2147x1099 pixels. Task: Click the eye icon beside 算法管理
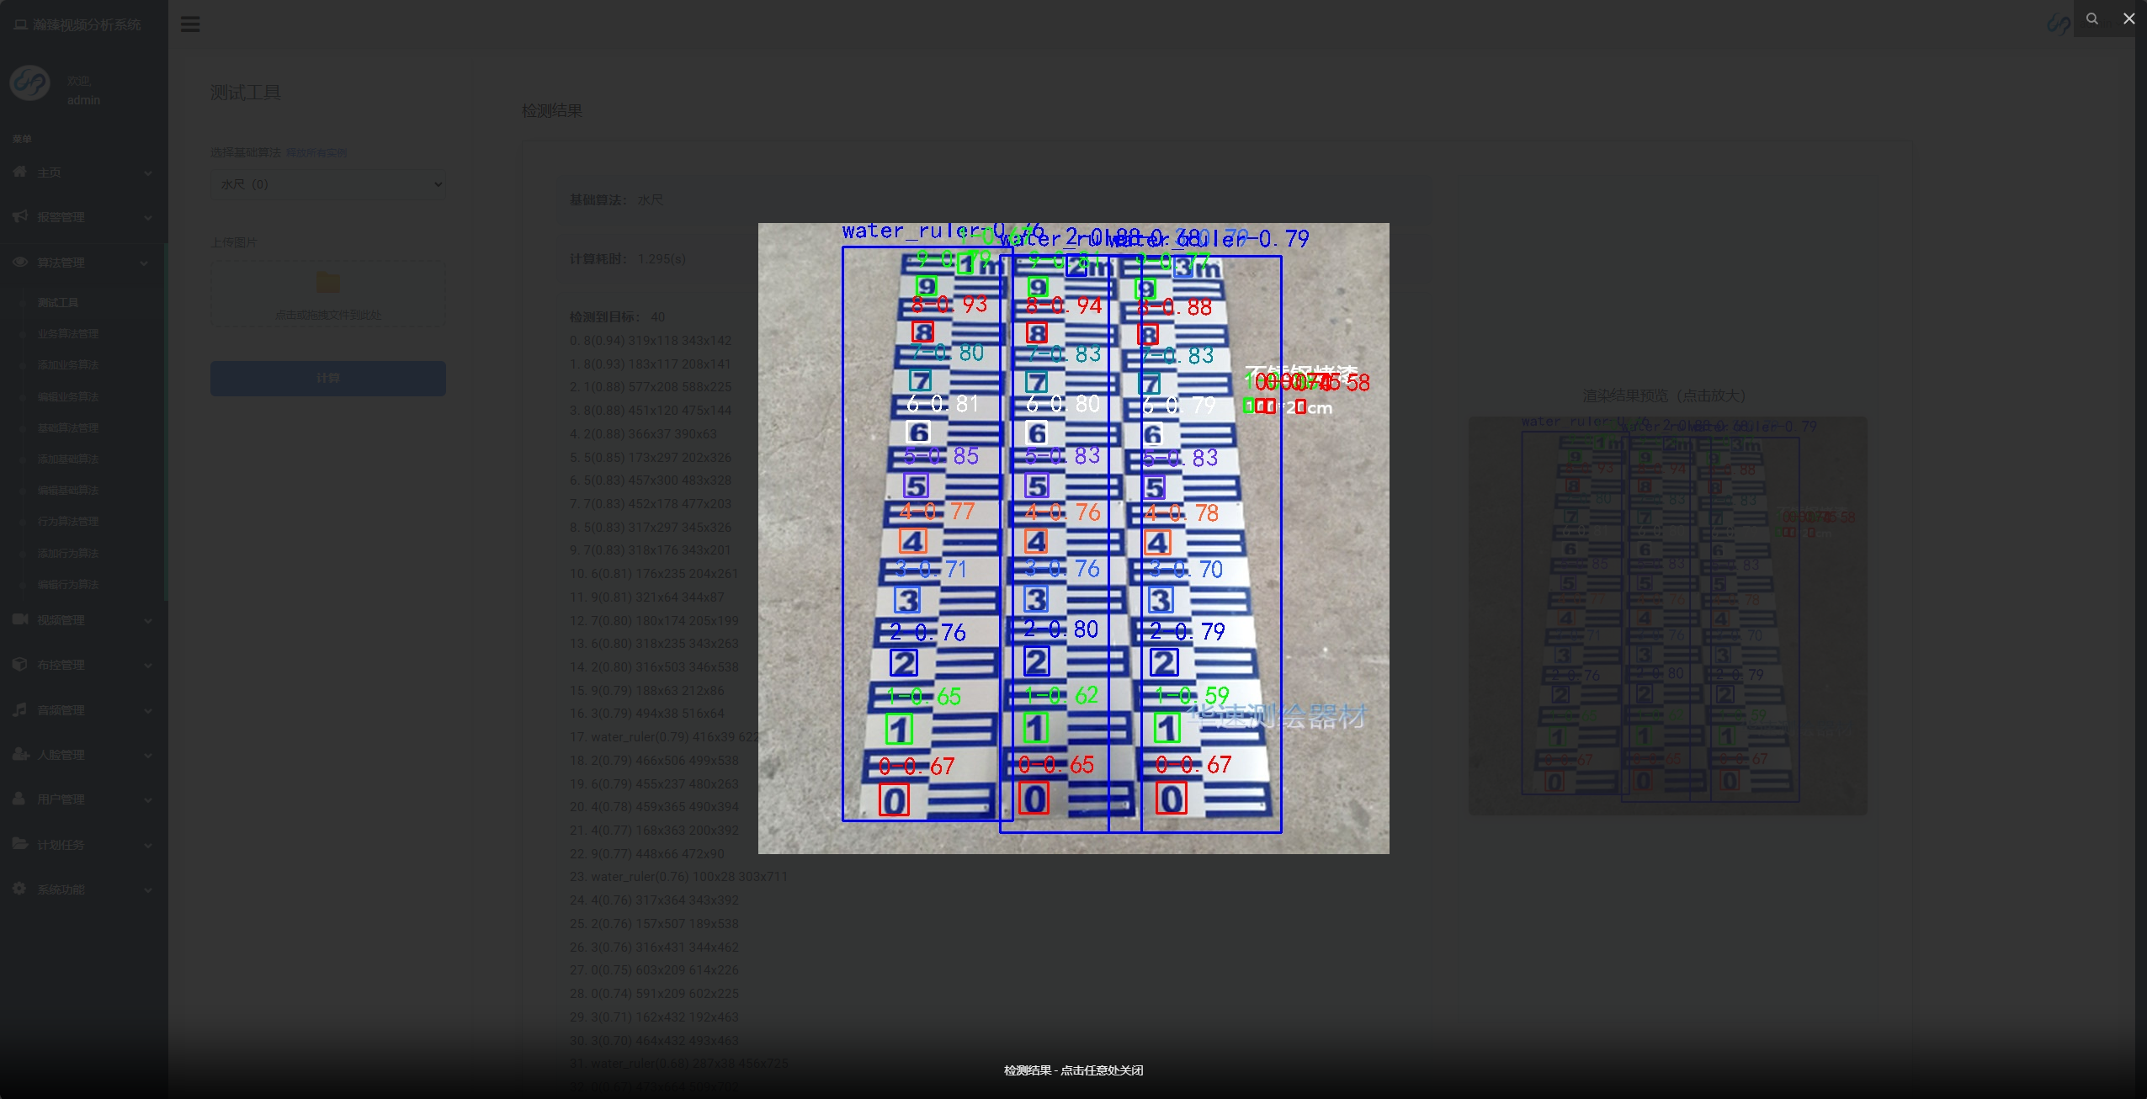click(x=20, y=262)
